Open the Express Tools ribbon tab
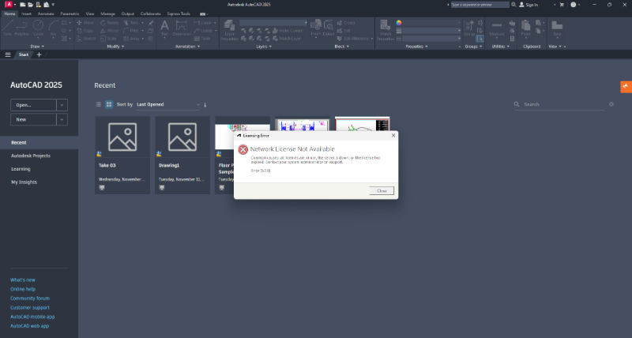This screenshot has width=632, height=338. (179, 13)
